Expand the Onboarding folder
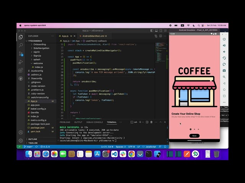Image resolution: width=245 pixels, height=183 pixels. point(39,44)
